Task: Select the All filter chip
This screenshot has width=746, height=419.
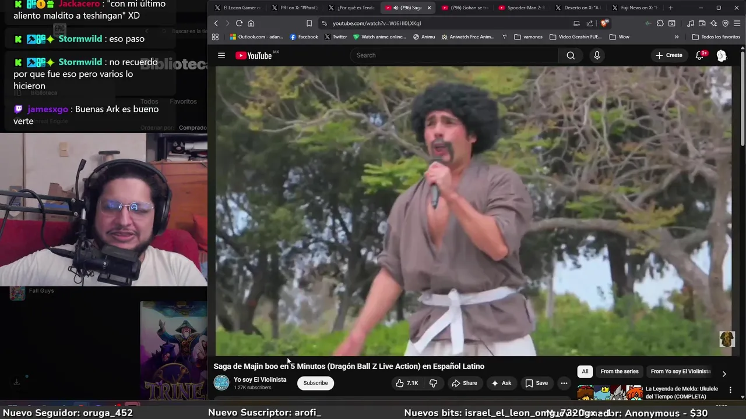Action: point(585,371)
